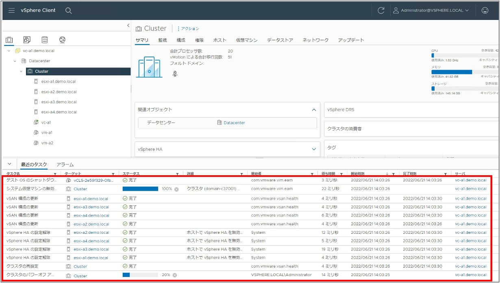The width and height of the screenshot is (500, 283).
Task: Open the データストア tab
Action: click(x=280, y=40)
